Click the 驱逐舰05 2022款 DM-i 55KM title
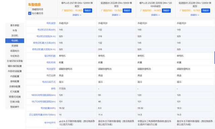Image resolution: width=215 pixels, height=129 pixels. [116, 4]
